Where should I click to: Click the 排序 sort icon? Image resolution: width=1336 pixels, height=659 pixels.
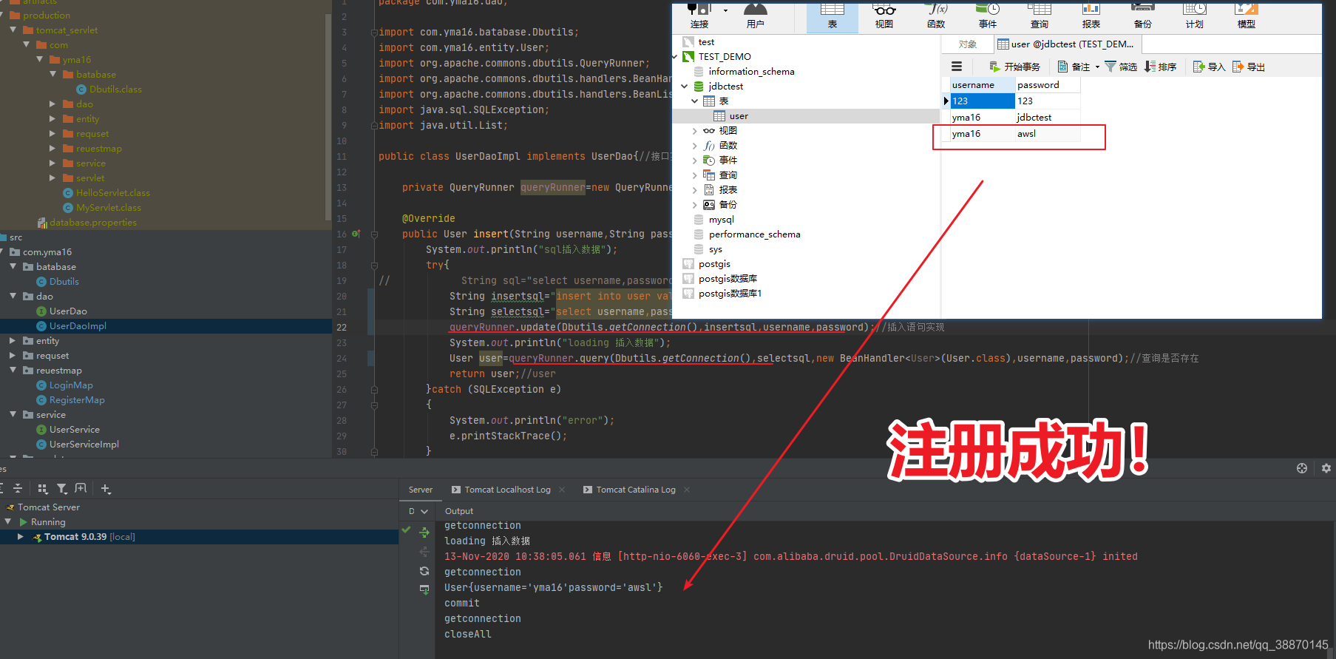1160,67
